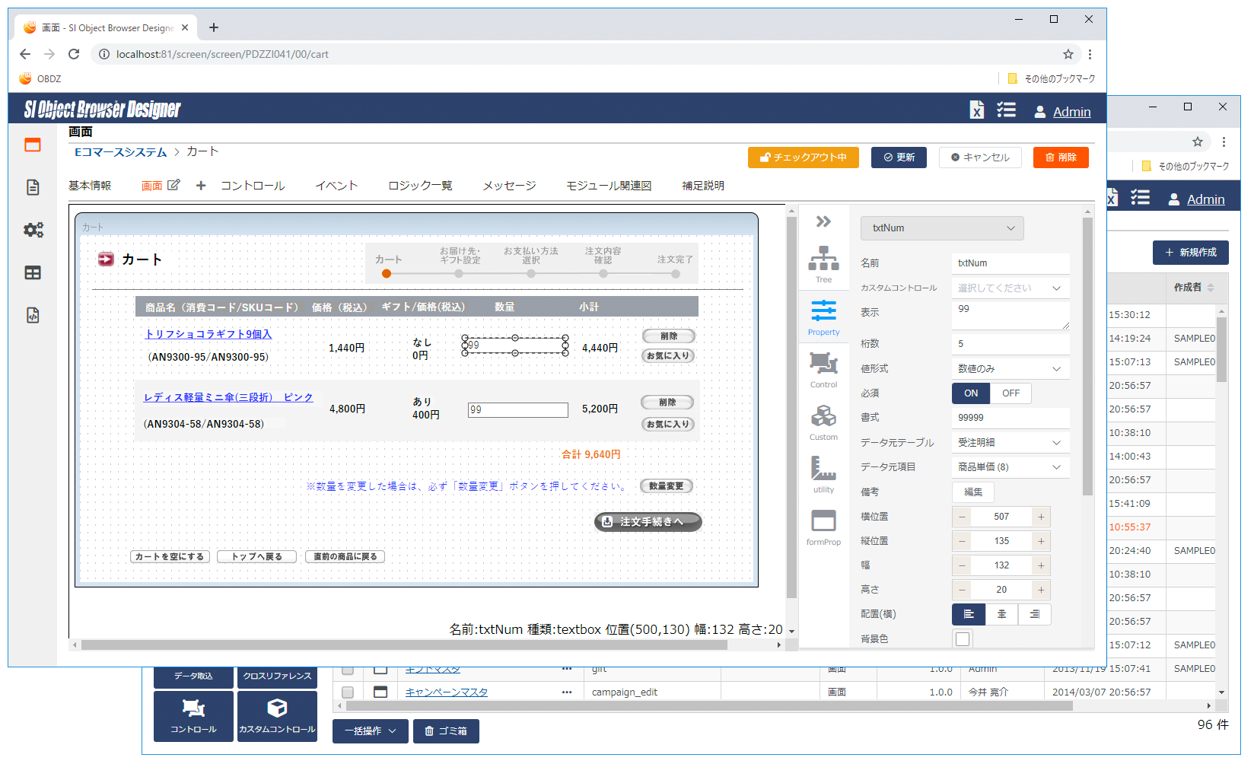This screenshot has width=1254, height=764.
Task: Click the Excel export icon in header
Action: pos(977,110)
